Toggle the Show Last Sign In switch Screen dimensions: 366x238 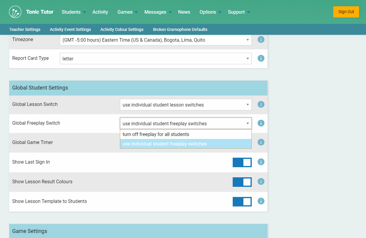(x=242, y=162)
